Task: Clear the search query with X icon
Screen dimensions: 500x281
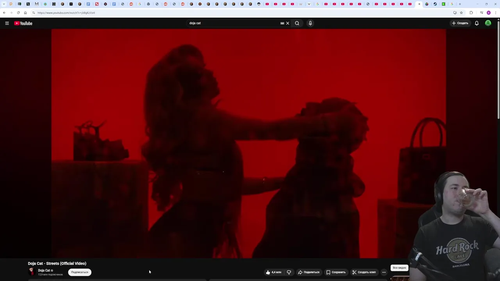Action: click(287, 23)
